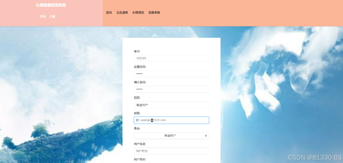This screenshot has width=343, height=163.
Task: Click the 登录 link
Action: [43, 16]
